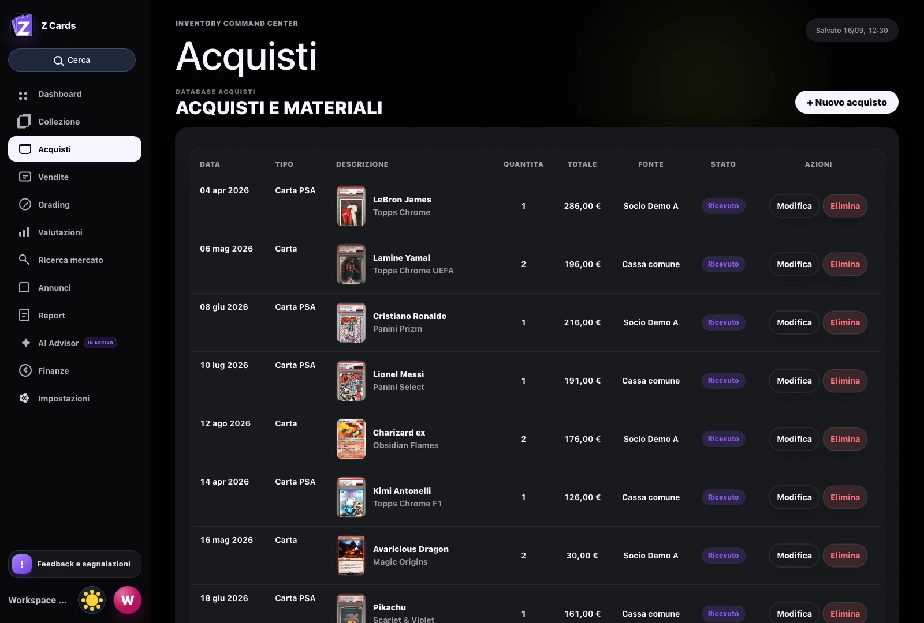Open the LeBron James card thumbnail
This screenshot has height=623, width=924.
pos(351,206)
